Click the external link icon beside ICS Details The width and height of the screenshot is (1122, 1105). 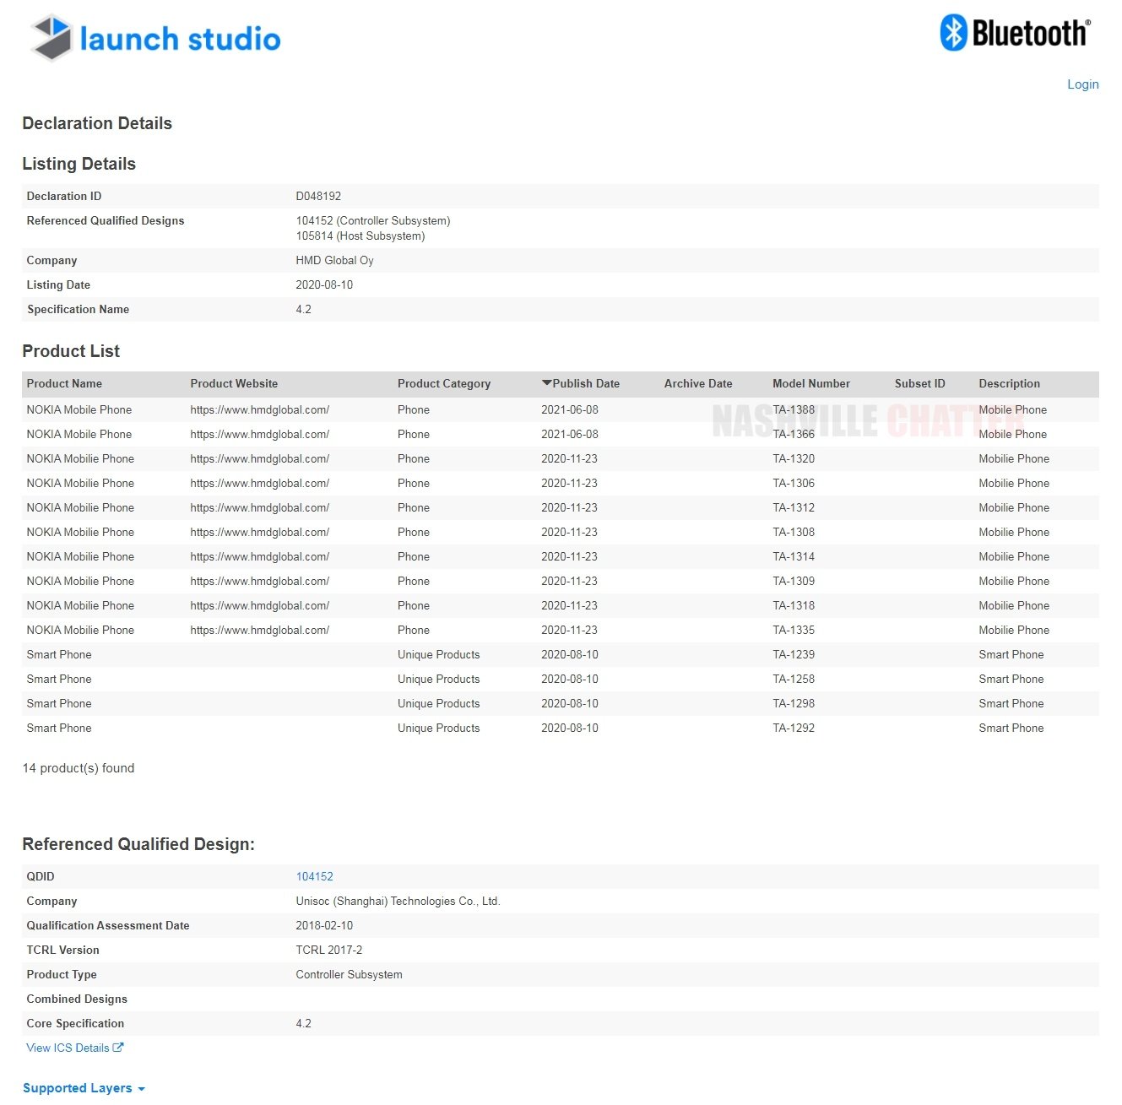[x=118, y=1048]
